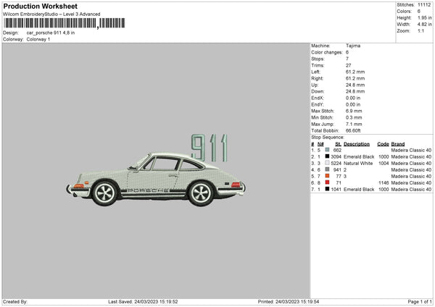Select the black swatch in stop 7
This screenshot has width=435, height=307.
[x=327, y=189]
